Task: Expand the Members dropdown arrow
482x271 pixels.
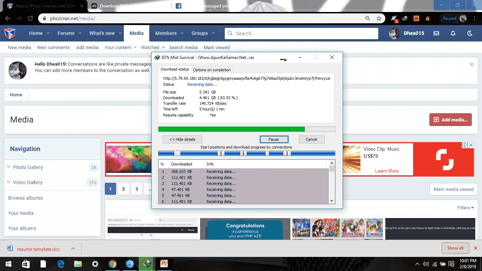Action: [x=182, y=33]
